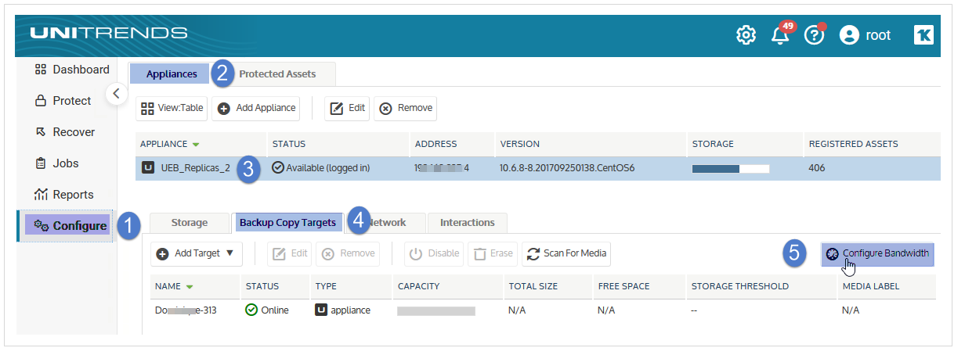Click the STATUS header in appliance table
Screen dimensions: 965x355
(x=288, y=144)
